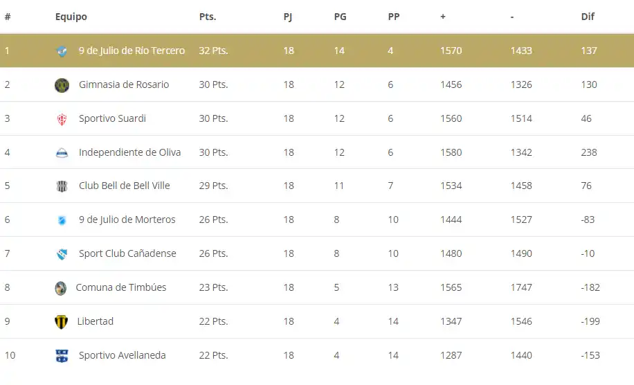Click the Sportivo Avellaneda team crest

coord(62,356)
